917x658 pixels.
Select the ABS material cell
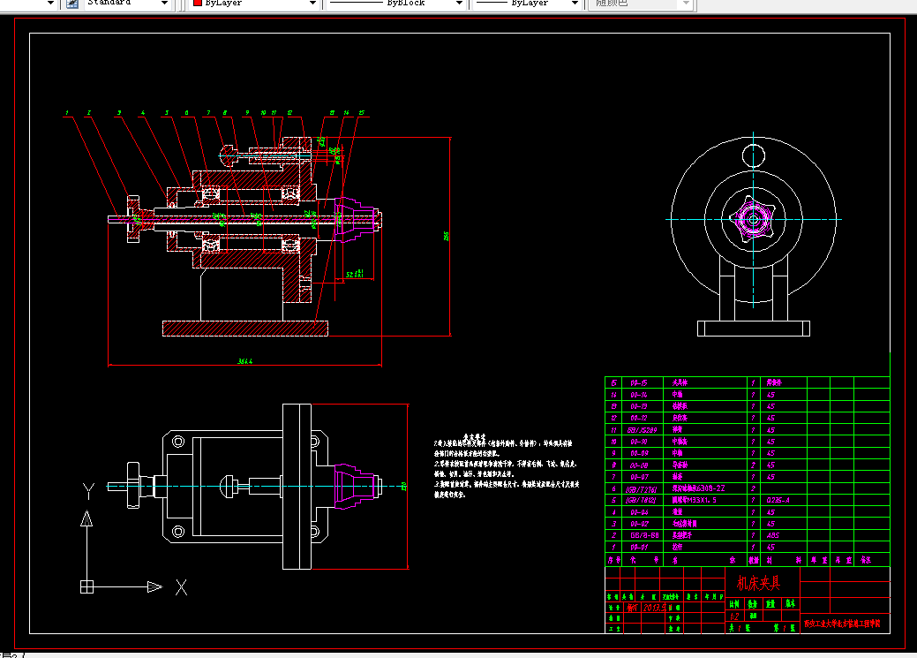(x=772, y=535)
